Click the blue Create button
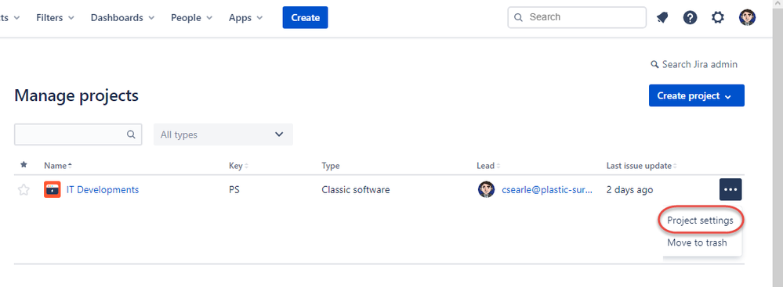The width and height of the screenshot is (783, 287). pos(305,17)
